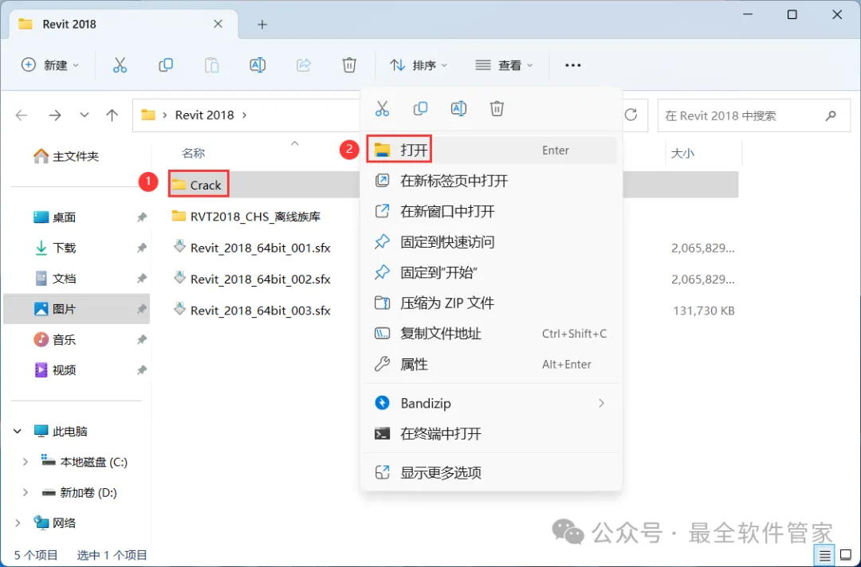The height and width of the screenshot is (567, 861).
Task: Expand the 网络 tree node
Action: (x=18, y=523)
